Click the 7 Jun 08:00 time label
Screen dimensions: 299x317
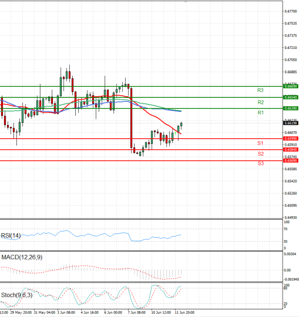137,313
